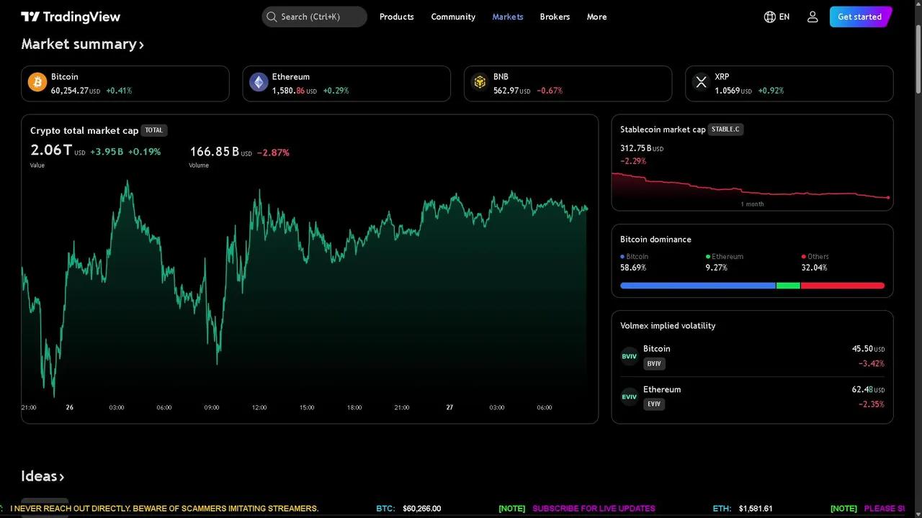The image size is (922, 518).
Task: Click the blue Bitcoin dominance bar segment
Action: (698, 286)
